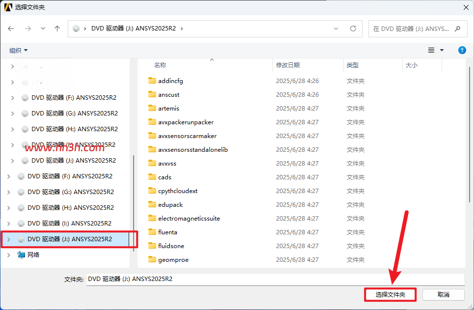Click the 选择文件夹 button
The height and width of the screenshot is (310, 474).
coord(390,295)
